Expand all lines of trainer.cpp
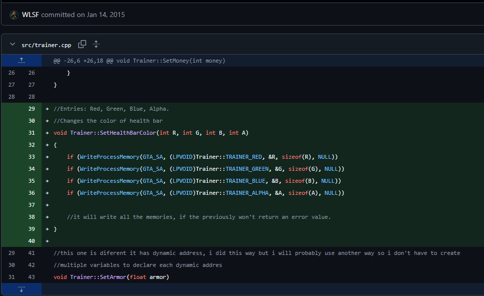Image resolution: width=484 pixels, height=296 pixels. pos(96,44)
